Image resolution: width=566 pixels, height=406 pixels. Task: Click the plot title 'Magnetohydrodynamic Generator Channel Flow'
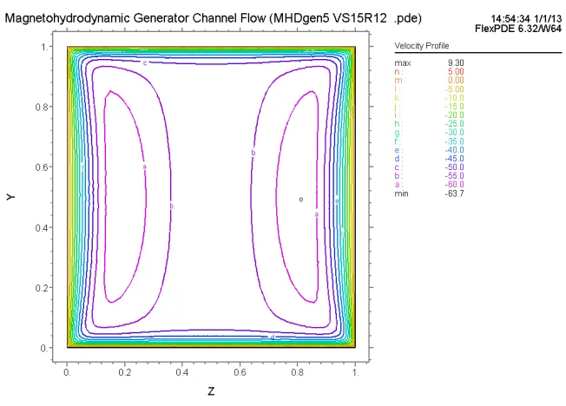[x=135, y=17]
